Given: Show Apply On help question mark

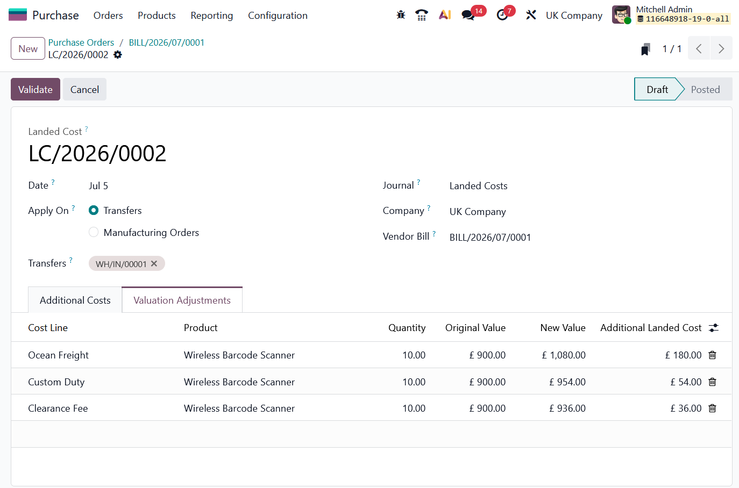Looking at the screenshot, I should (x=73, y=208).
